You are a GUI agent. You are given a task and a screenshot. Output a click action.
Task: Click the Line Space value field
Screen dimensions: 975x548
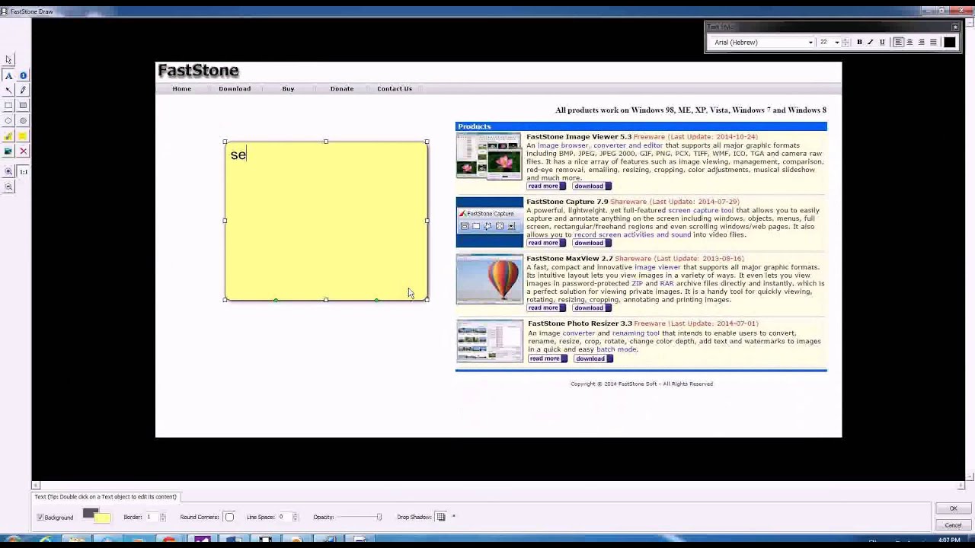[283, 518]
